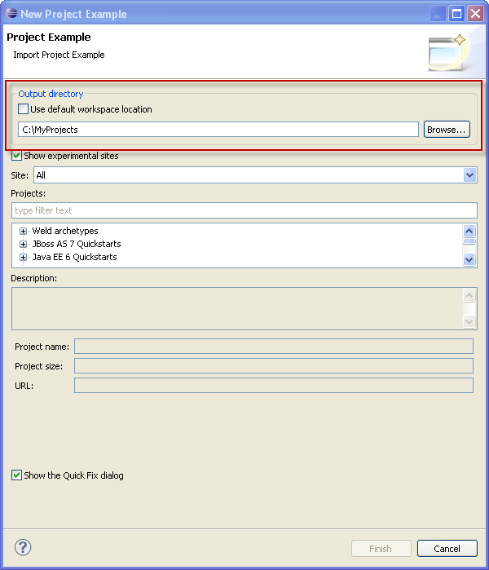The width and height of the screenshot is (489, 570).
Task: Select Java EE 6 Quickstarts item
Action: click(74, 257)
